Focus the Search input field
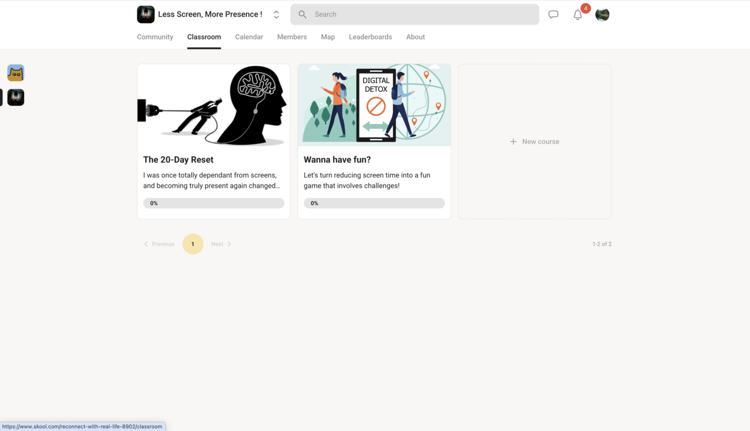The width and height of the screenshot is (750, 431). (415, 15)
